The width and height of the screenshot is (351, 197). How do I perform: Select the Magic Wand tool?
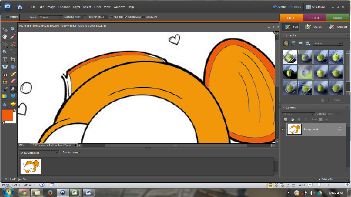coord(5,52)
